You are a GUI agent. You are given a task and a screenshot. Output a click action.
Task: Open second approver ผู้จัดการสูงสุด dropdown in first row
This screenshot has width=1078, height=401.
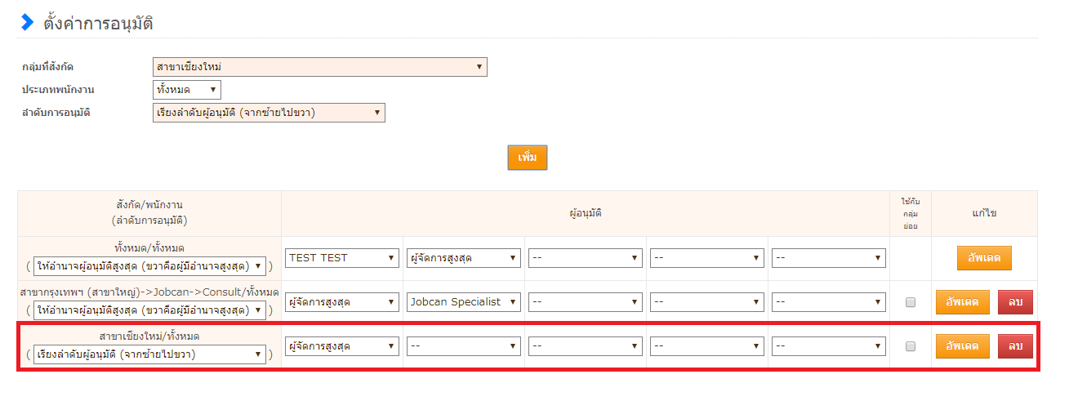tap(464, 258)
